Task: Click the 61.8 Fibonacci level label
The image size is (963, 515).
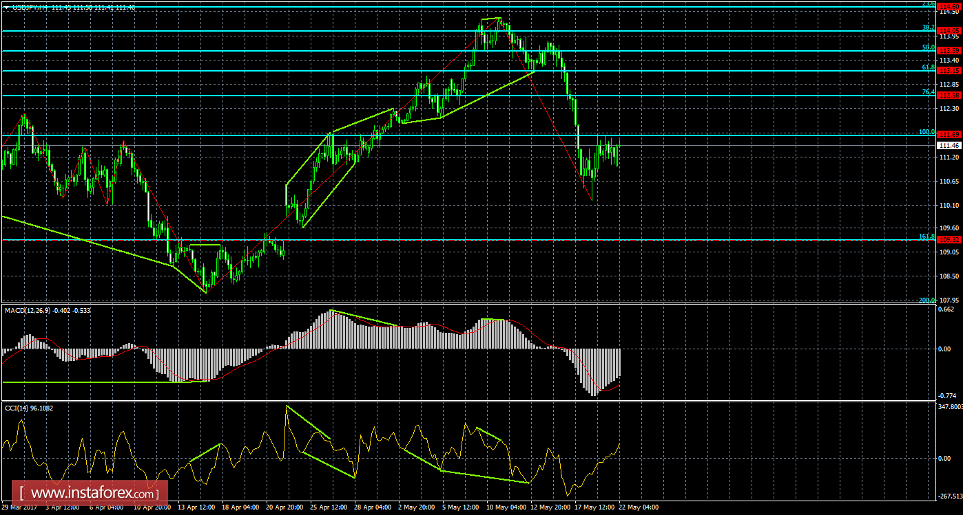Action: [x=928, y=67]
